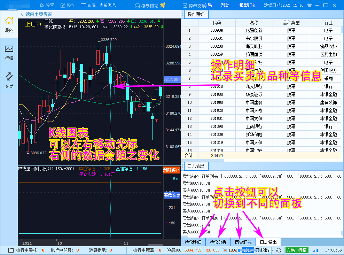Click the 设置 gear icon
The height and width of the screenshot is (255, 344).
(x=42, y=6)
